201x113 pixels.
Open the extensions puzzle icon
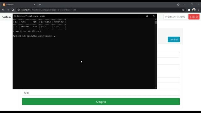click(x=189, y=10)
